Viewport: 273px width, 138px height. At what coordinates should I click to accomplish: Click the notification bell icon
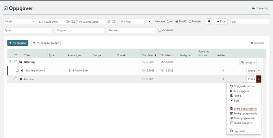tap(209, 22)
